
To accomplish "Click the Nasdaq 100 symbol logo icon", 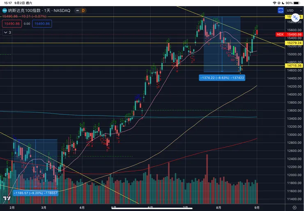I will 5,10.
